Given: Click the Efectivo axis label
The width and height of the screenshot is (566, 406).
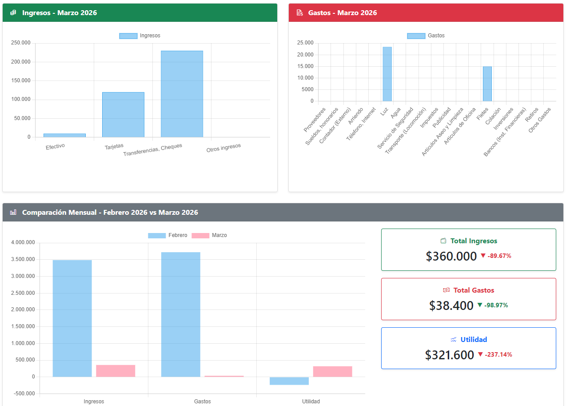Looking at the screenshot, I should 55,146.
